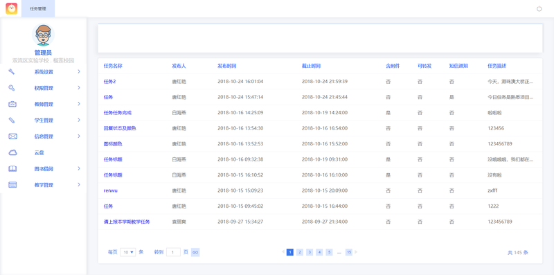Open the 权限管理 menu label
Viewport: 554px width, 275px height.
pyautogui.click(x=44, y=88)
